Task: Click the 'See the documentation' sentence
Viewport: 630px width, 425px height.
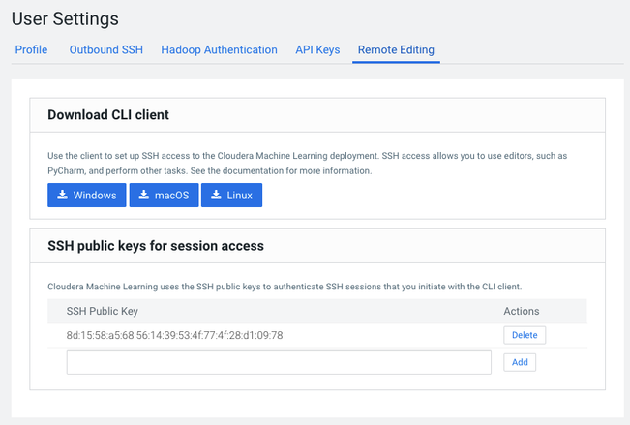Action: point(281,171)
